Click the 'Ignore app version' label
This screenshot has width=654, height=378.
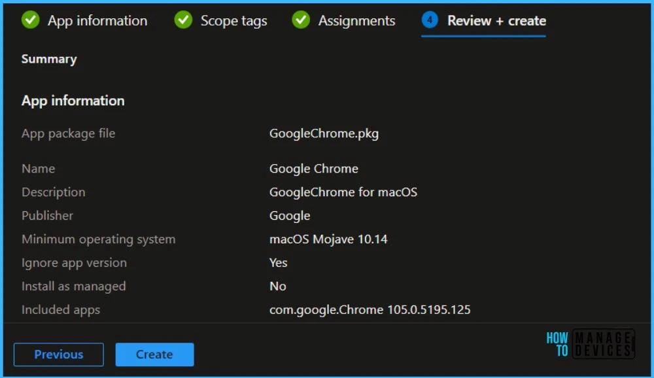click(x=75, y=262)
